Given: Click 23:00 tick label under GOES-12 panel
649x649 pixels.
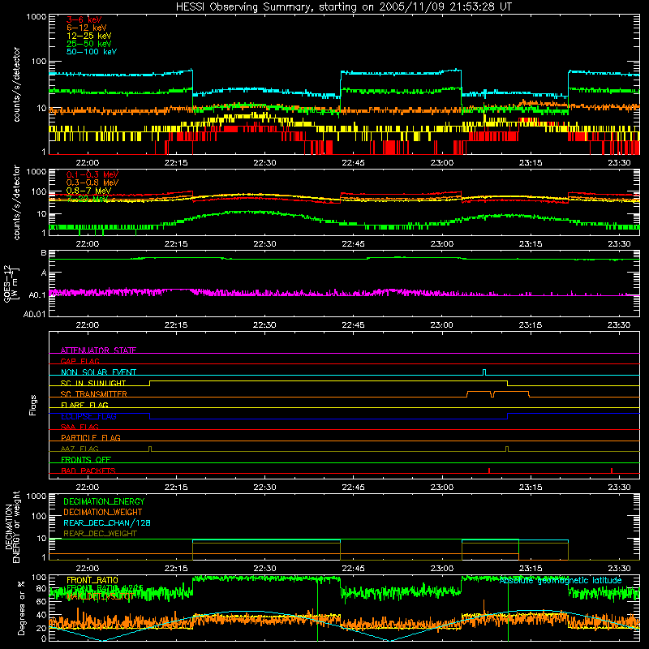Looking at the screenshot, I should point(441,325).
